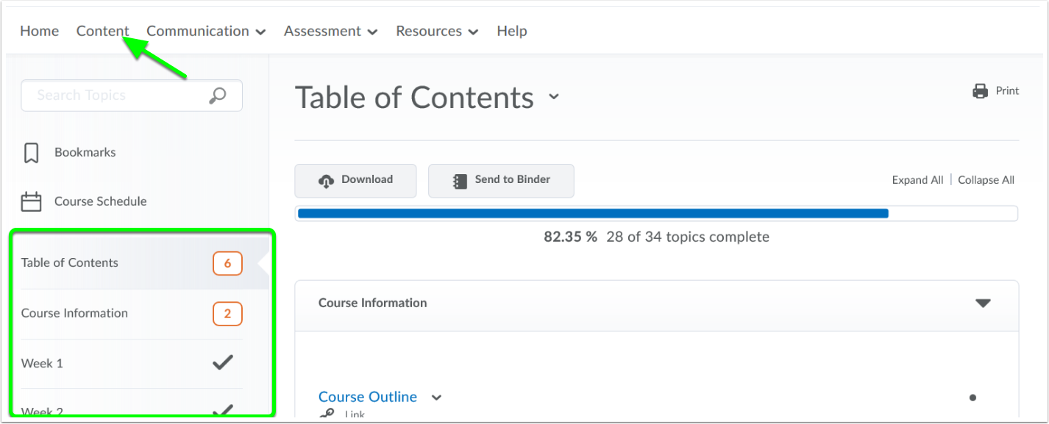1049x424 pixels.
Task: Open the Course Outline options chevron
Action: (x=436, y=398)
